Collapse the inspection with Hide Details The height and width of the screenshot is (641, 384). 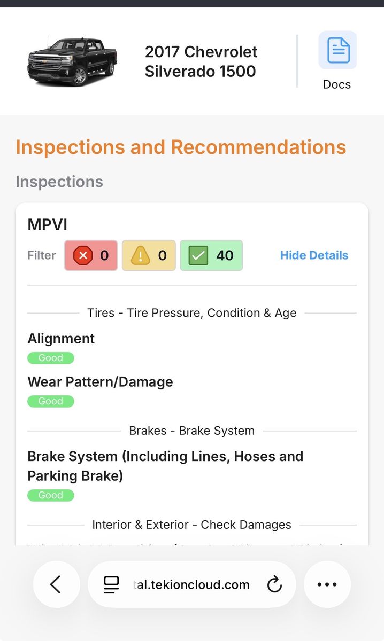(x=314, y=255)
